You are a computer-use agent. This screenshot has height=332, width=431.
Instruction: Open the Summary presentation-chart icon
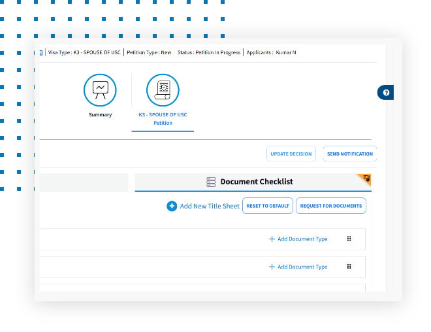click(x=100, y=90)
